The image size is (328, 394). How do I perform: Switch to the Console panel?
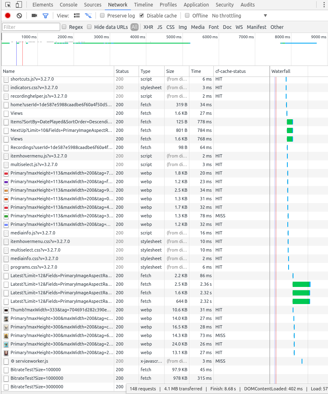coord(68,4)
